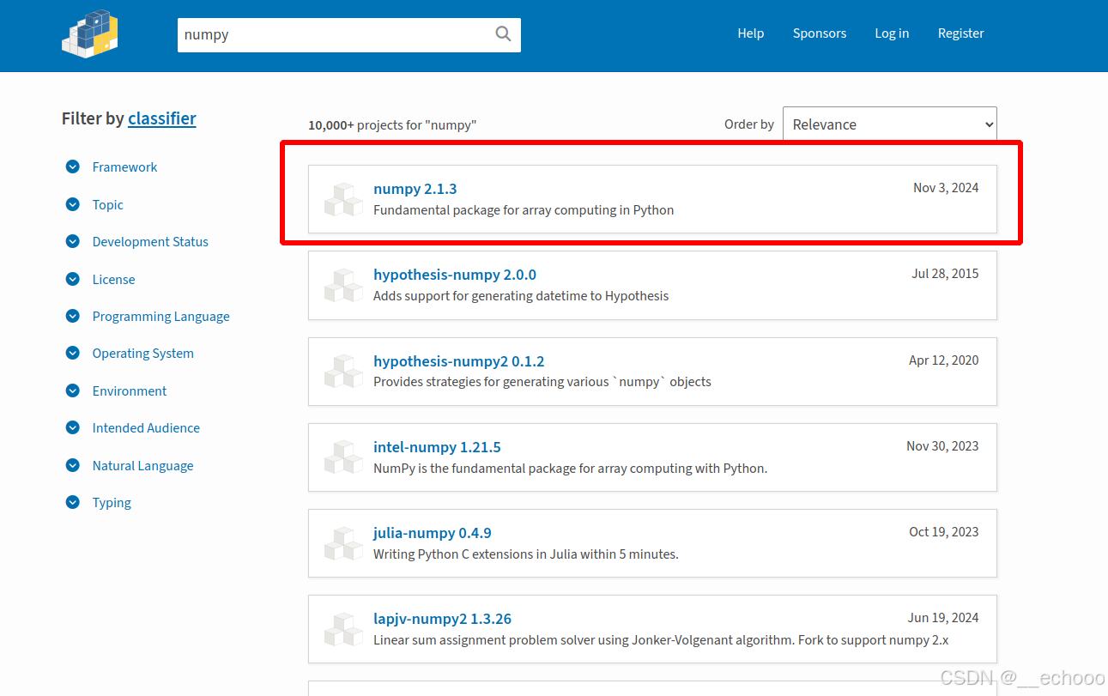Open the hypothesis-numpy2 0.1.2 project
1108x696 pixels.
click(x=459, y=361)
